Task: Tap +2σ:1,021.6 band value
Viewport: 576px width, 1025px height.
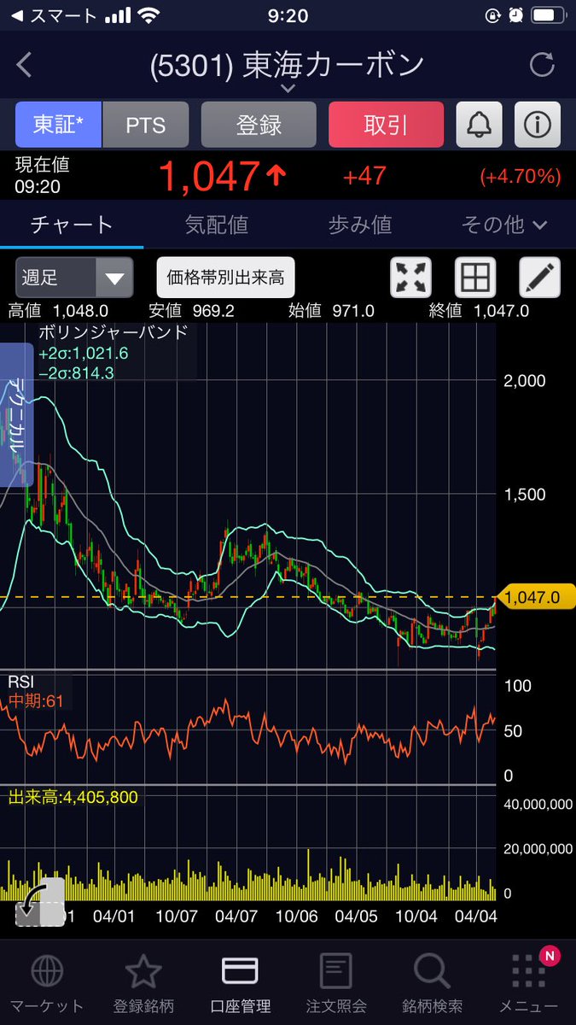Action: click(84, 353)
